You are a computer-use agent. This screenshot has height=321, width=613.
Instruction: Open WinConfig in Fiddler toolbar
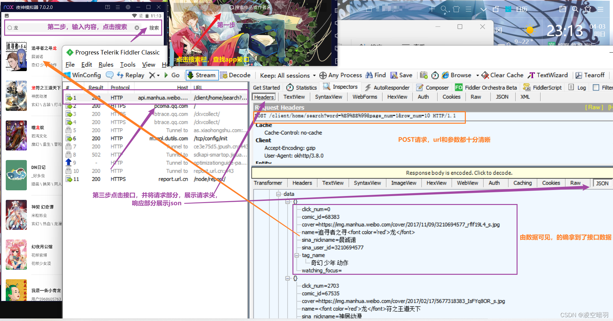pyautogui.click(x=83, y=75)
